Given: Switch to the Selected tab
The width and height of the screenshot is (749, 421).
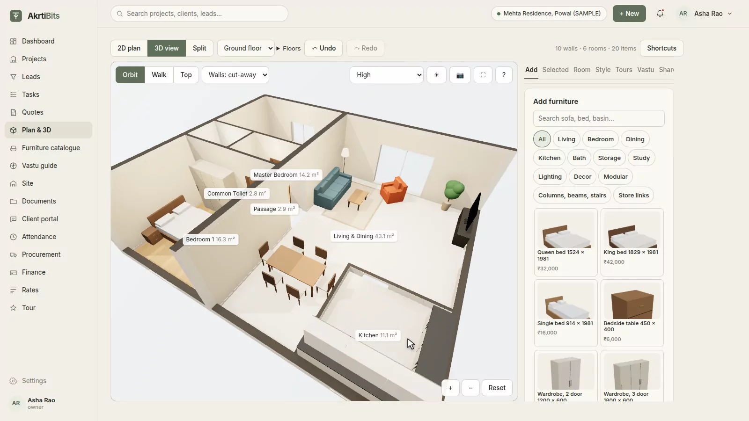Looking at the screenshot, I should click(555, 70).
